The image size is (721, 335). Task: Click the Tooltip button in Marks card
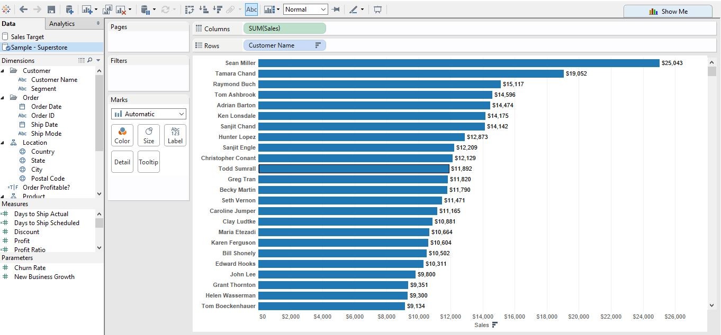[x=148, y=162]
